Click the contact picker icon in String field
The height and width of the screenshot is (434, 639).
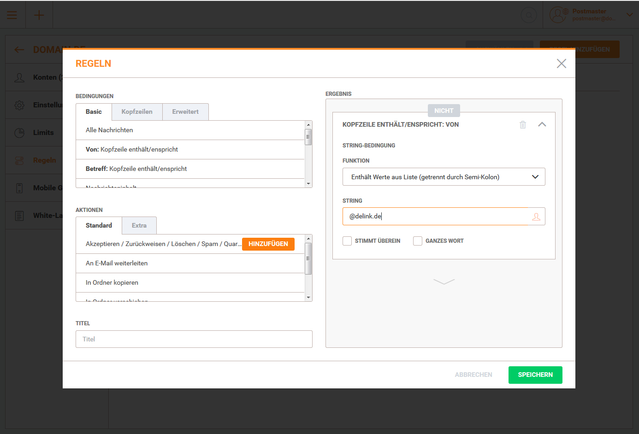(x=536, y=217)
